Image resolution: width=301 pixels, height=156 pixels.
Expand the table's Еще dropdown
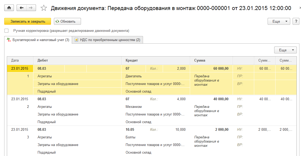click(x=285, y=50)
